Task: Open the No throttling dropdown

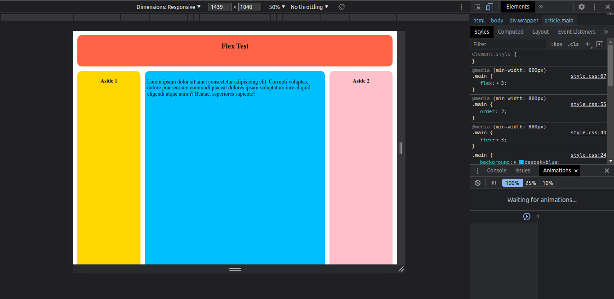Action: coord(309,7)
